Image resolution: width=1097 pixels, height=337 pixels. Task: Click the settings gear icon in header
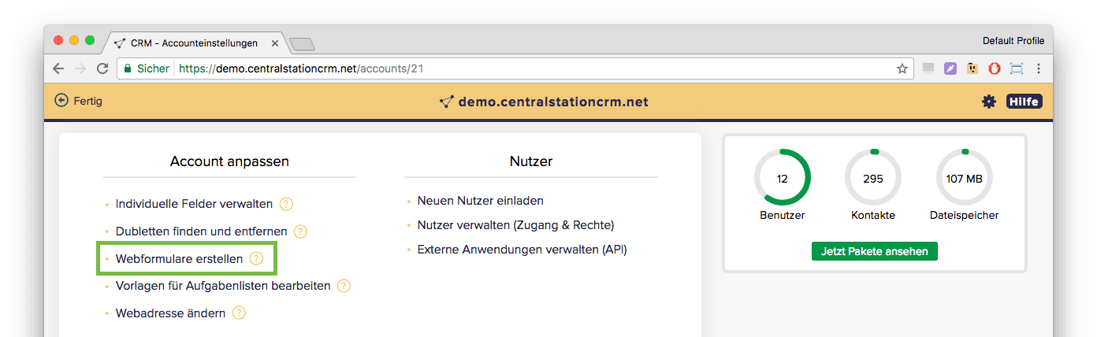tap(988, 102)
